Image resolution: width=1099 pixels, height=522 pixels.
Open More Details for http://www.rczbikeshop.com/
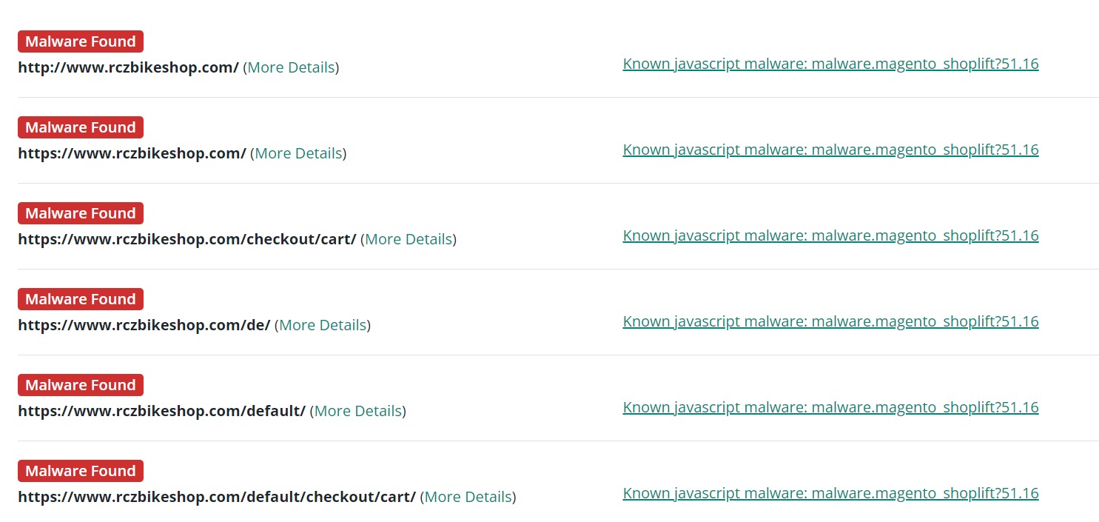pyautogui.click(x=291, y=67)
